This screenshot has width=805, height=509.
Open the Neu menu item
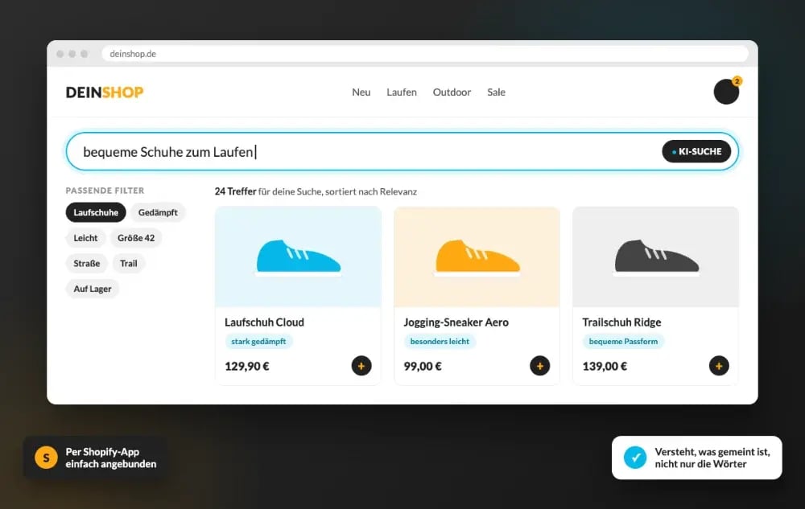pos(361,92)
